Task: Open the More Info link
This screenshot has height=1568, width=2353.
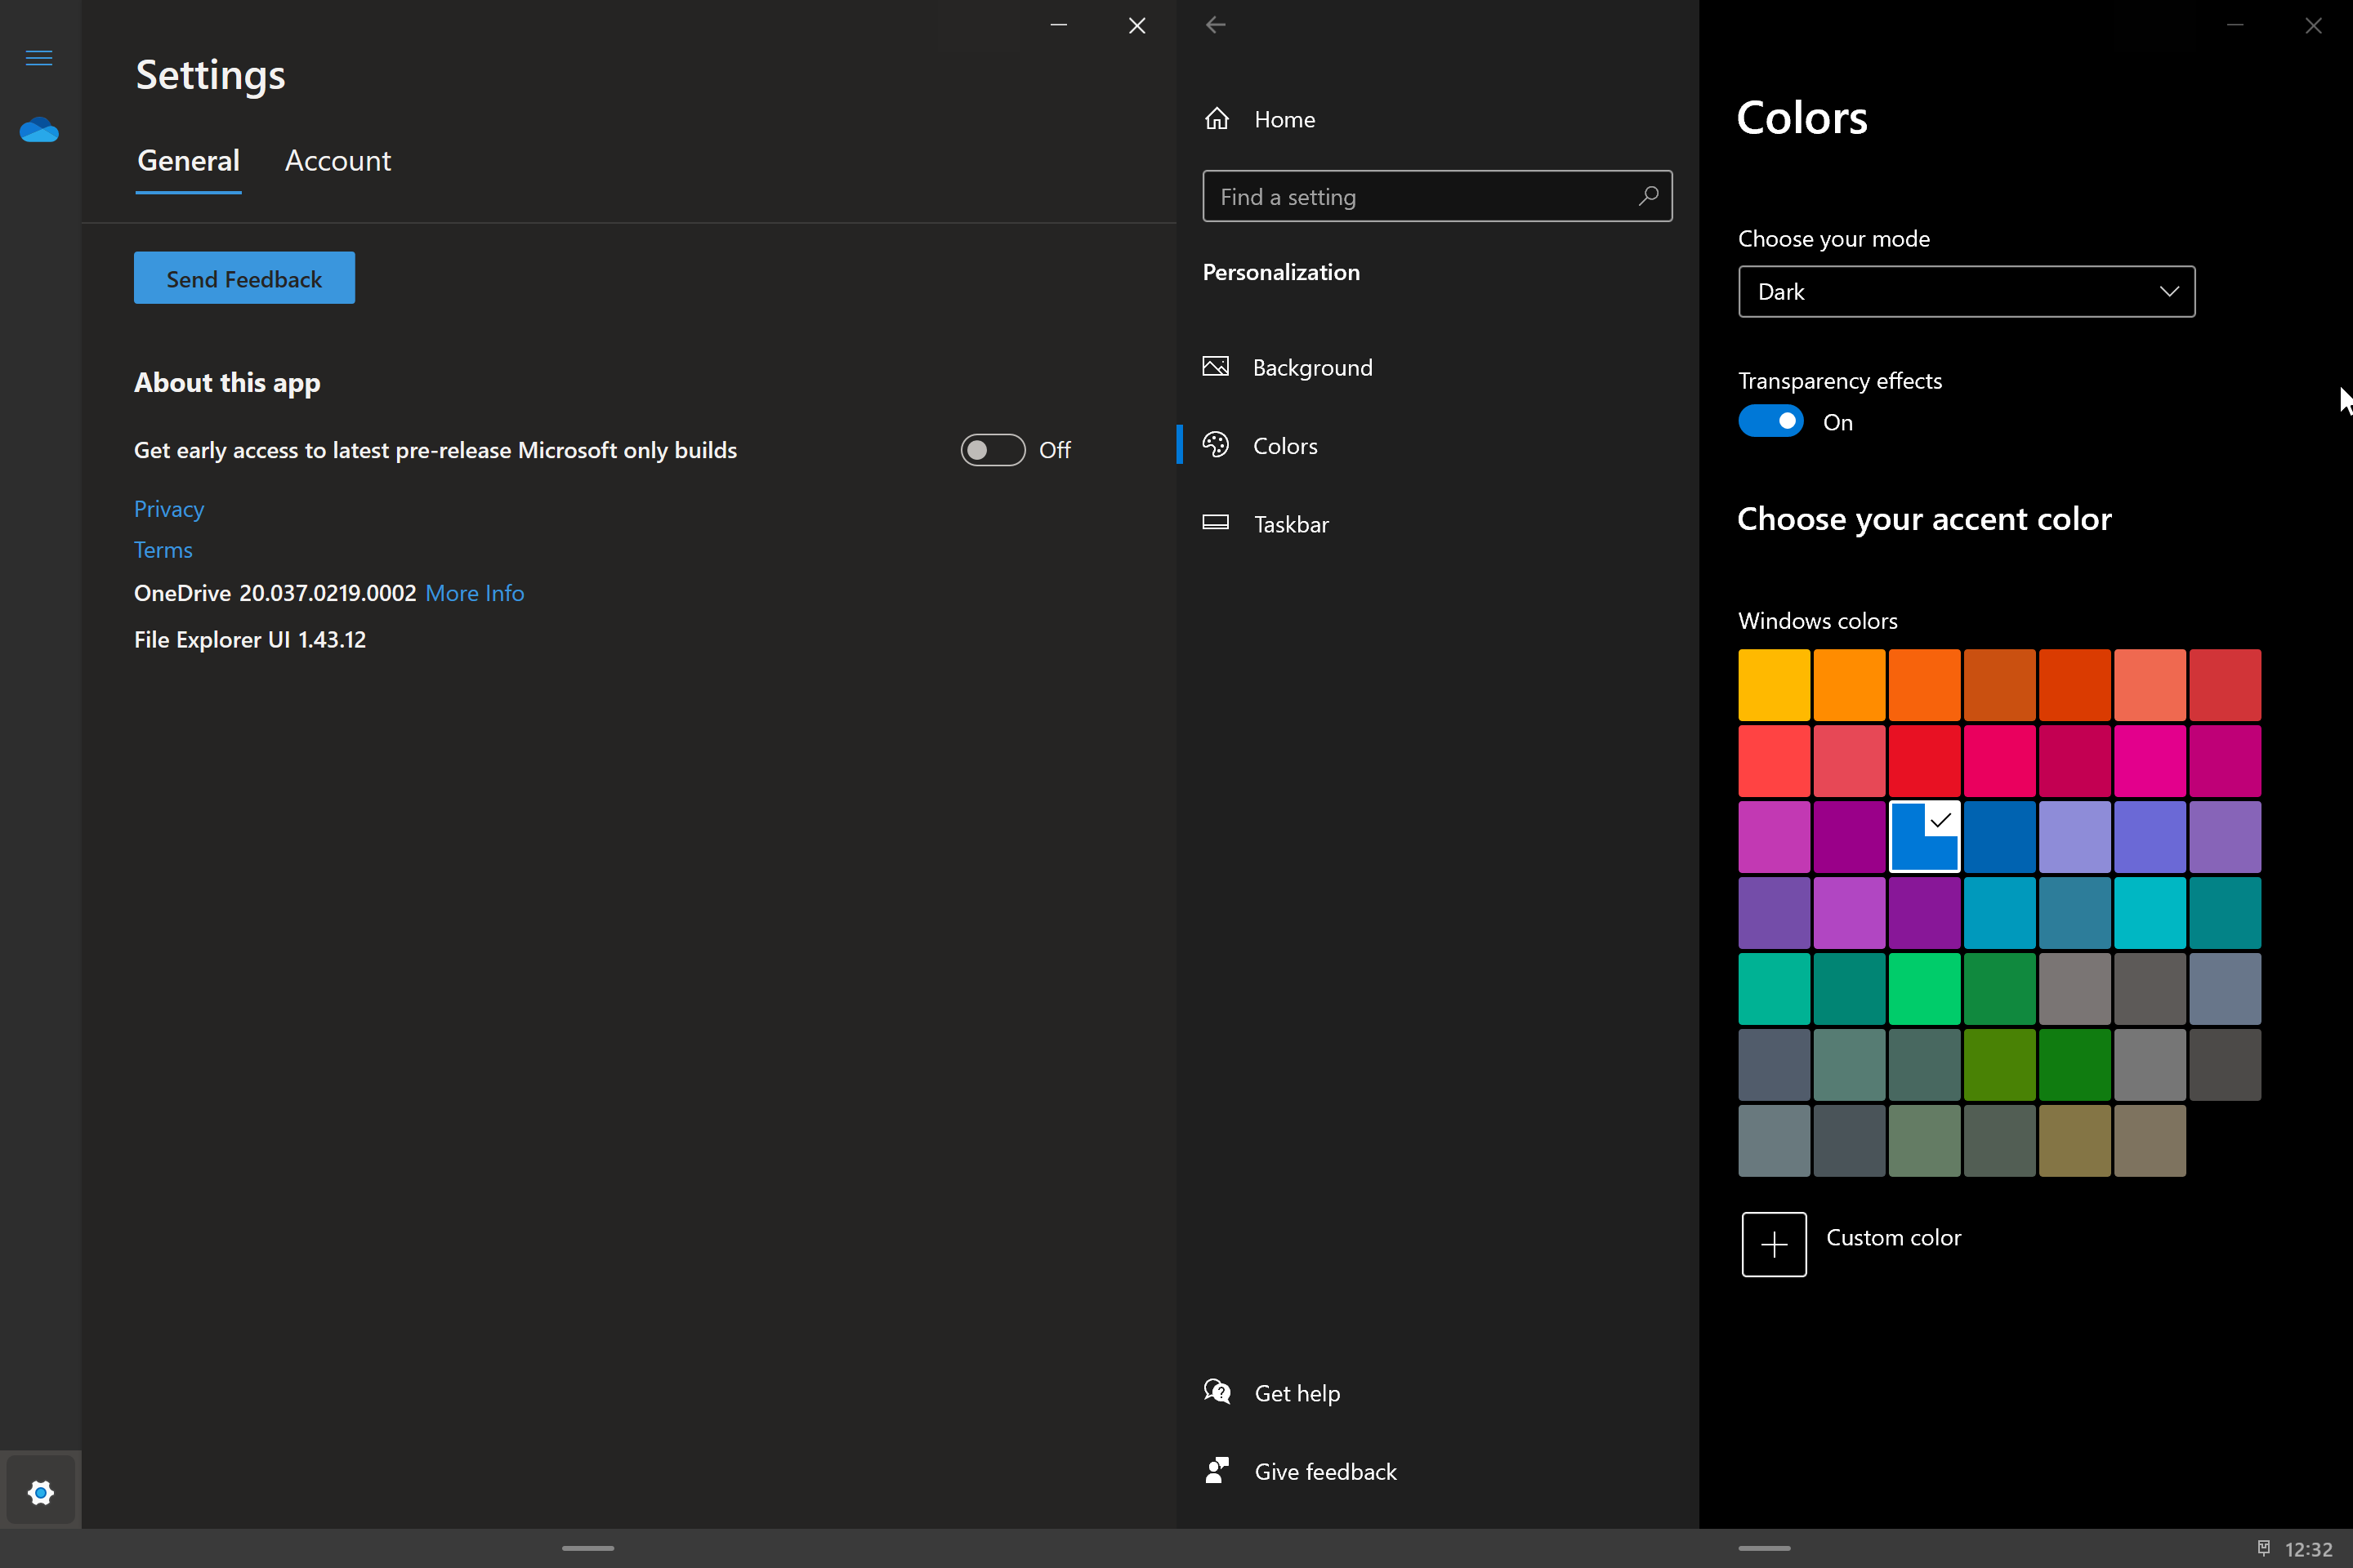Action: click(x=474, y=593)
